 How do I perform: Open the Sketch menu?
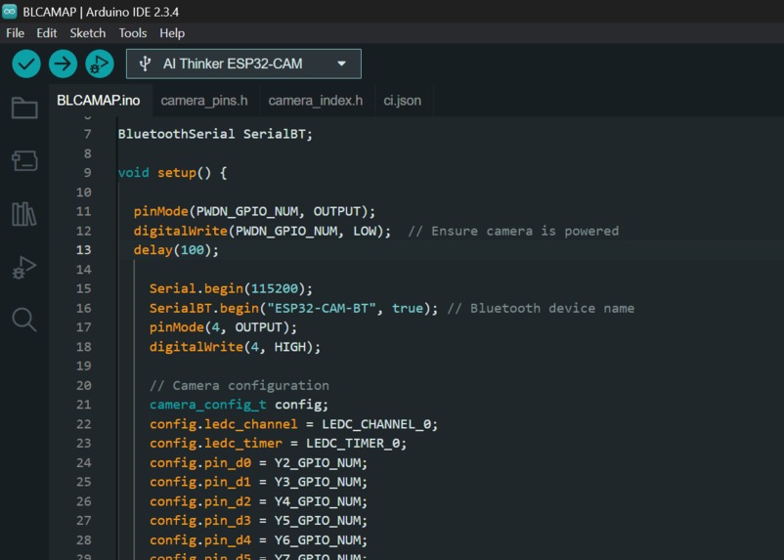[x=88, y=33]
